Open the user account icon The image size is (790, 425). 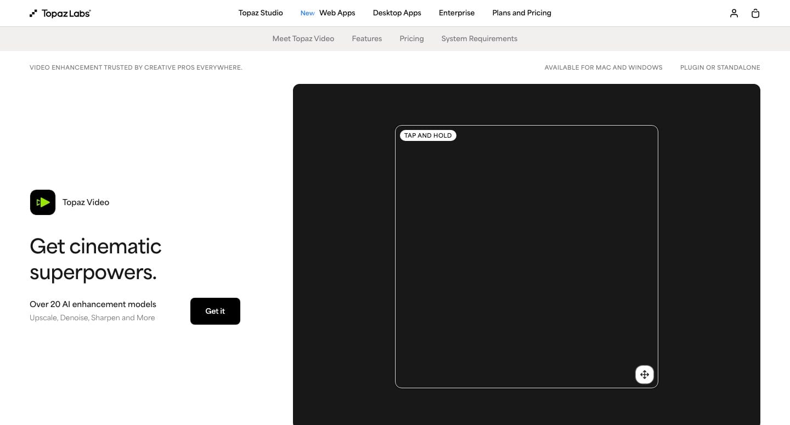[x=734, y=13]
